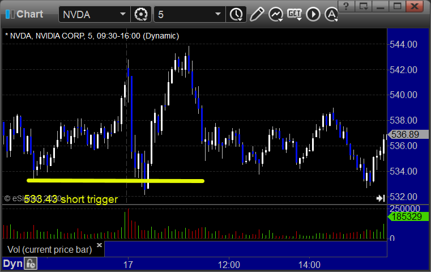Close the Vol study panel
Image resolution: width=431 pixels, height=272 pixels.
(x=99, y=245)
